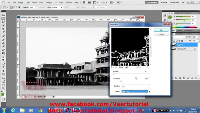Switch to the Swatches tab

click(x=179, y=13)
